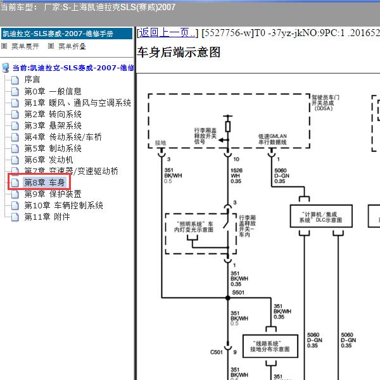Click the 行李厢盖释放开关信号 label

point(205,136)
